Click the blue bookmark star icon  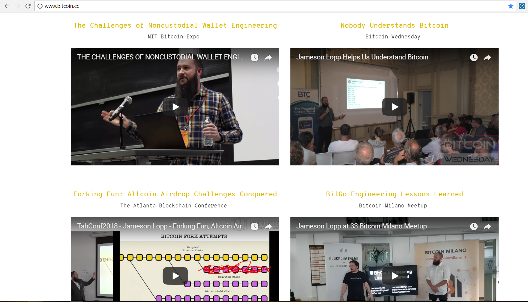tap(511, 6)
